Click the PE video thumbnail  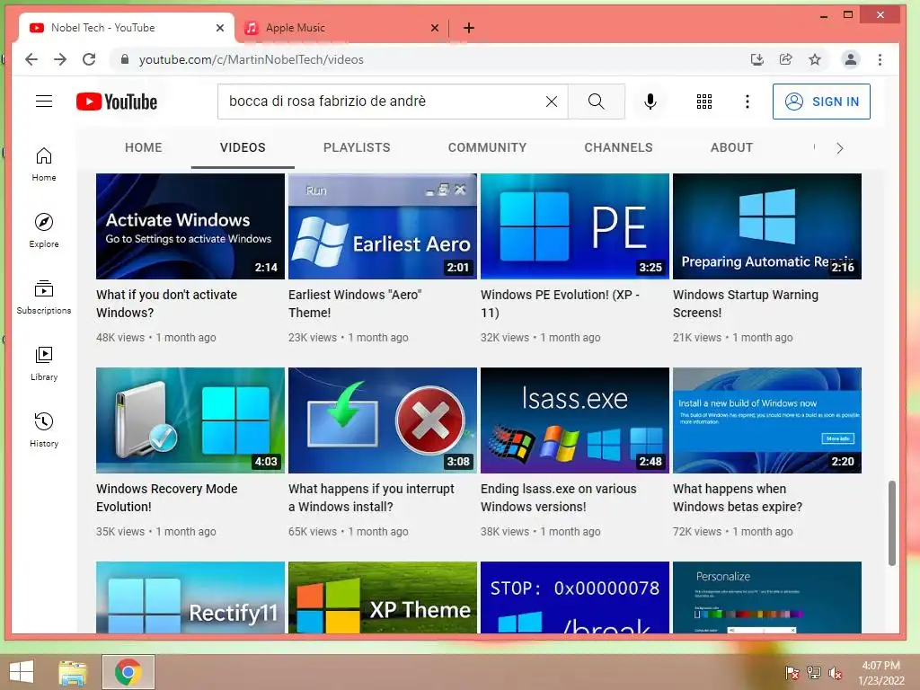[574, 226]
